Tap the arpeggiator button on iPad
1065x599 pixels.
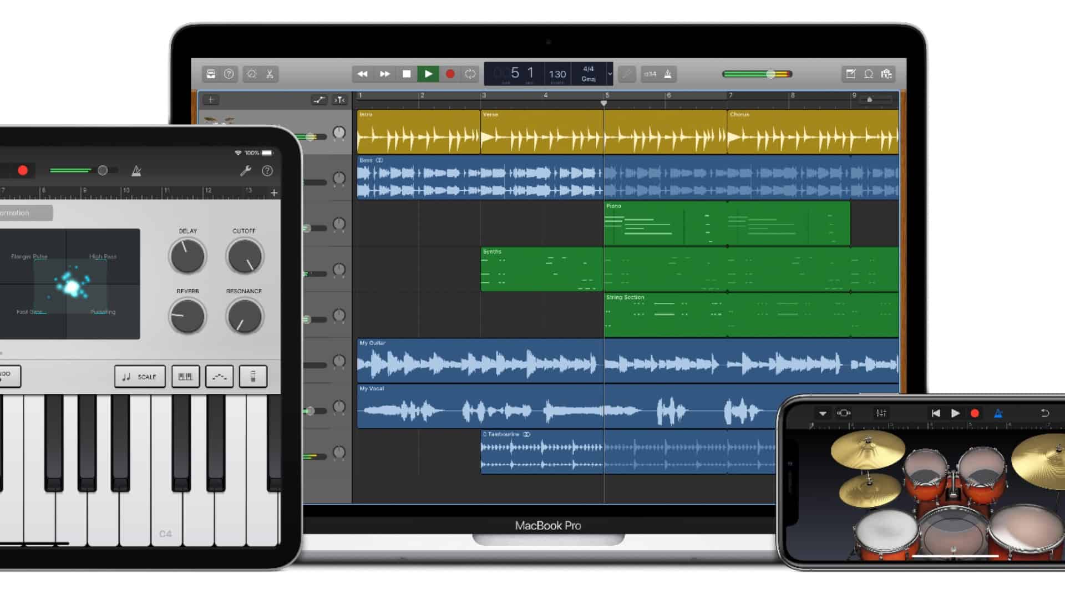pos(219,377)
